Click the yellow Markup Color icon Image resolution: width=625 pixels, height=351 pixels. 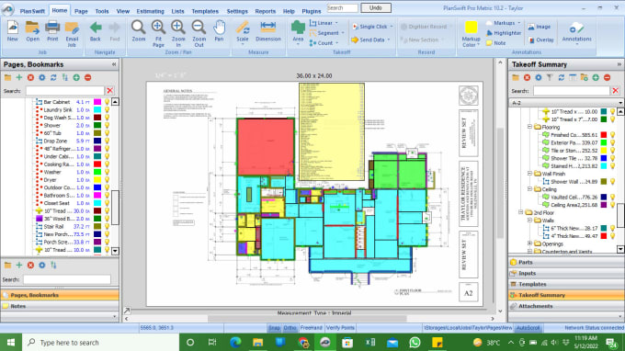coord(471,27)
